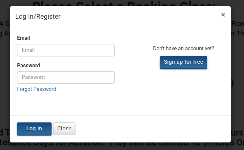Select the Email placeholder text
Screen dimensions: 244x150
tap(28, 50)
